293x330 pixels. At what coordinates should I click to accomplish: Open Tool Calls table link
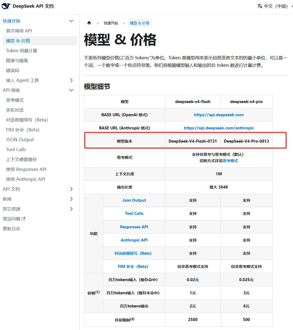[x=134, y=213]
